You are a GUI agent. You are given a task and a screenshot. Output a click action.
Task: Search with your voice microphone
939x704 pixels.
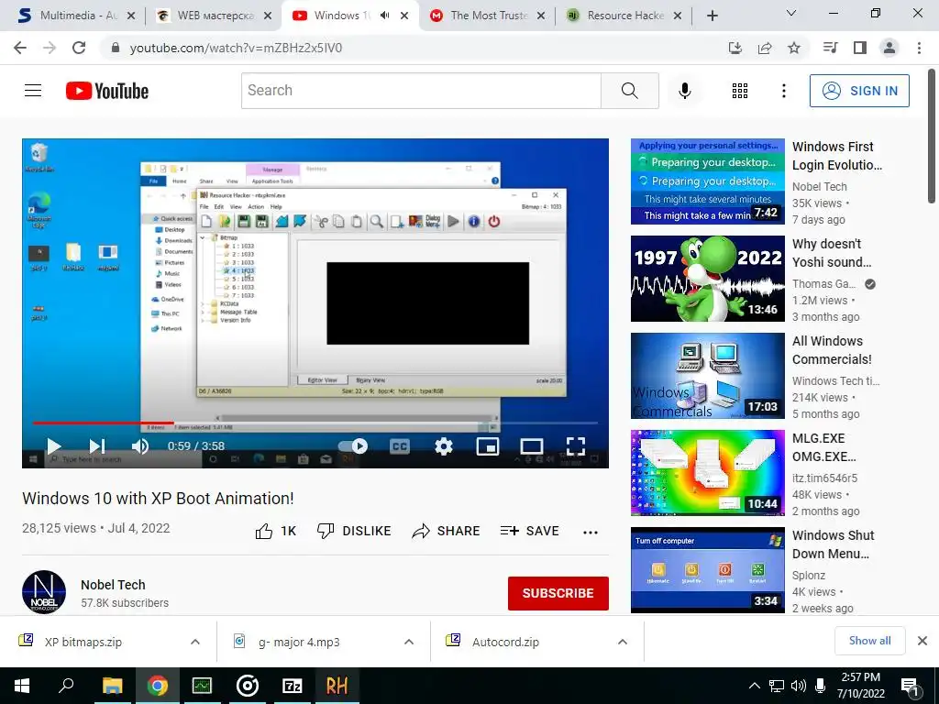pos(684,91)
